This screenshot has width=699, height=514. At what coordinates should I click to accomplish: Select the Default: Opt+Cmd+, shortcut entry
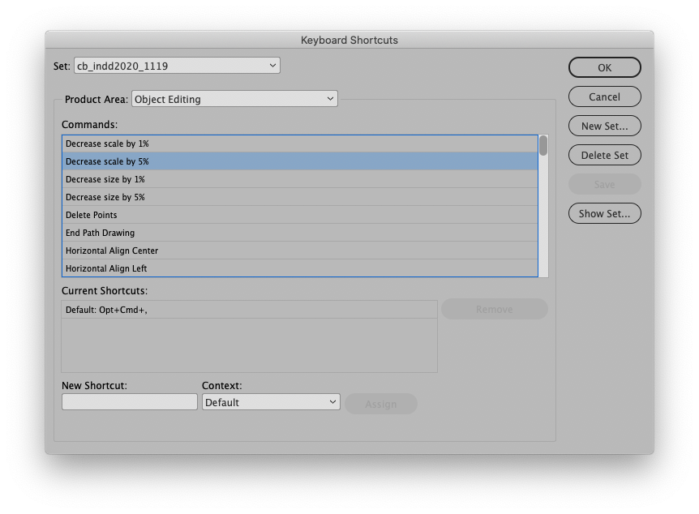[249, 310]
